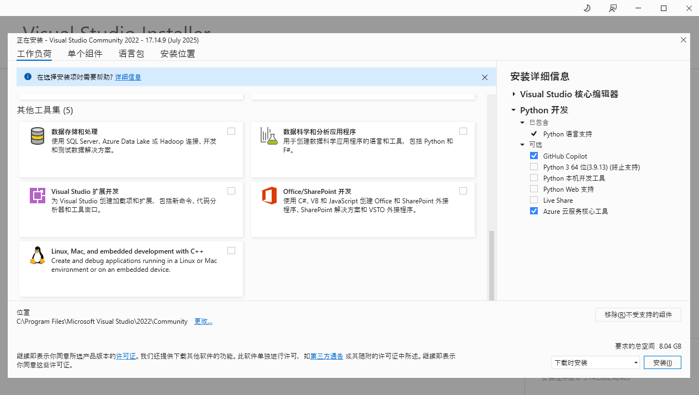This screenshot has height=395, width=699.
Task: Click the install path C:\Program Files text
Action: click(102, 322)
